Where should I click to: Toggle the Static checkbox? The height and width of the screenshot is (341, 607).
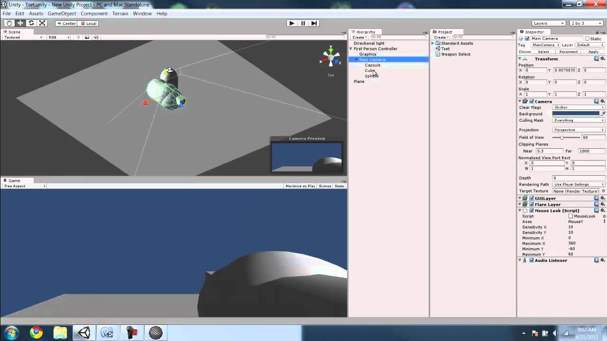tap(587, 39)
